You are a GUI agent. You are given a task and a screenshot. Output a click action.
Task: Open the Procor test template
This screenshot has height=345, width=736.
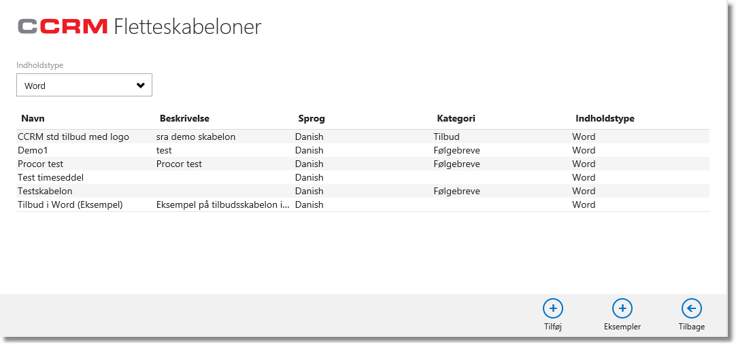coord(363,164)
